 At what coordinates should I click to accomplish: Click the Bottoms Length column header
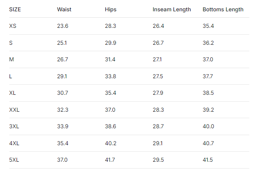pos(223,9)
